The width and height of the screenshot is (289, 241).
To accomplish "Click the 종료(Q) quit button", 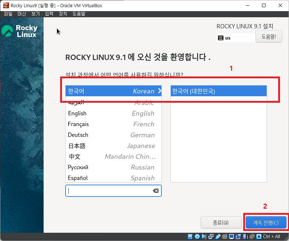I will tap(221, 222).
